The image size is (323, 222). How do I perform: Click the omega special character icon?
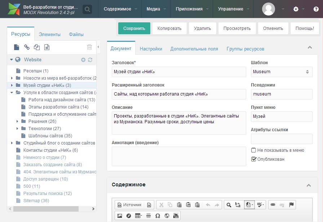tap(158, 216)
